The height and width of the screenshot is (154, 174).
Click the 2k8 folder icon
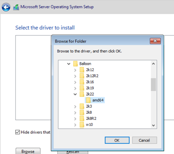coord(82,113)
